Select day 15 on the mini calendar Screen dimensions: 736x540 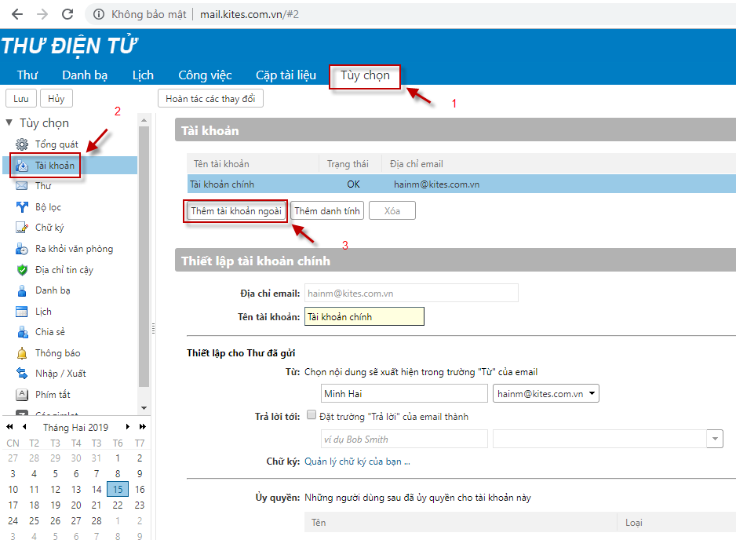pos(117,488)
